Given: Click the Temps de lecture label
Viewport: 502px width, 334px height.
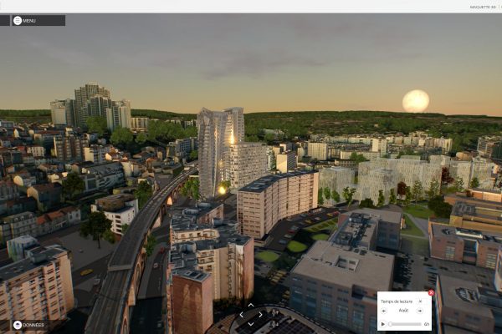Looking at the screenshot, I should coord(397,301).
